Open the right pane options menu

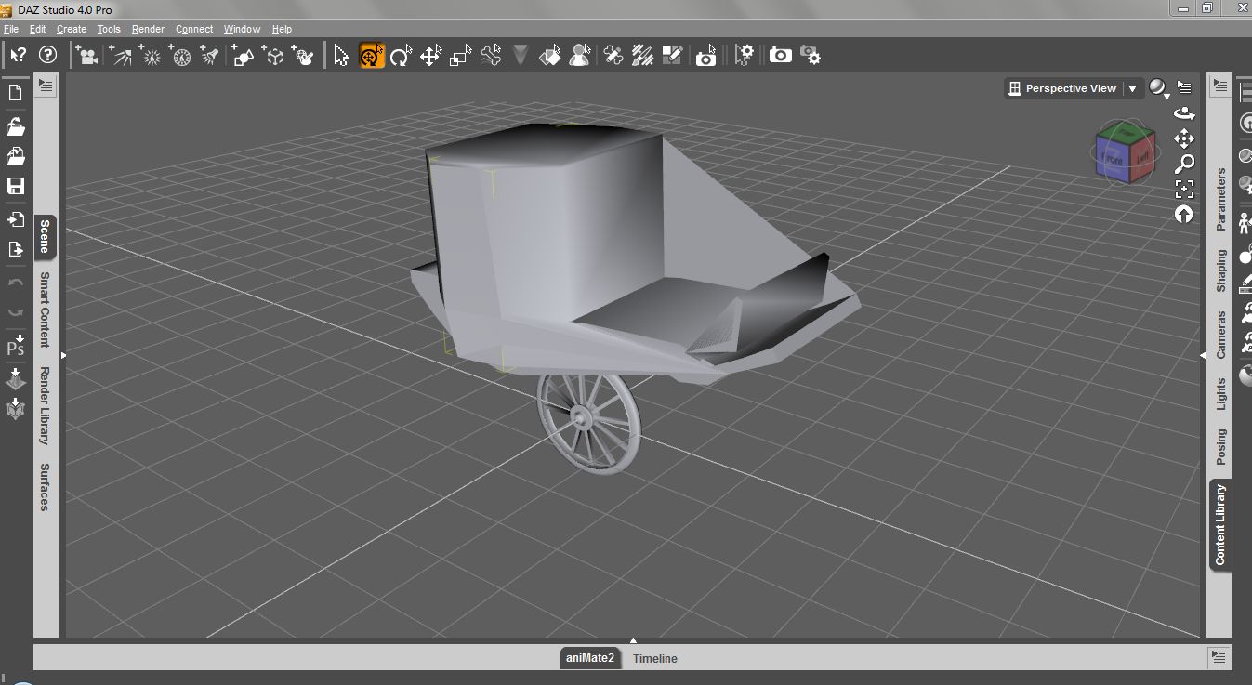[1220, 86]
